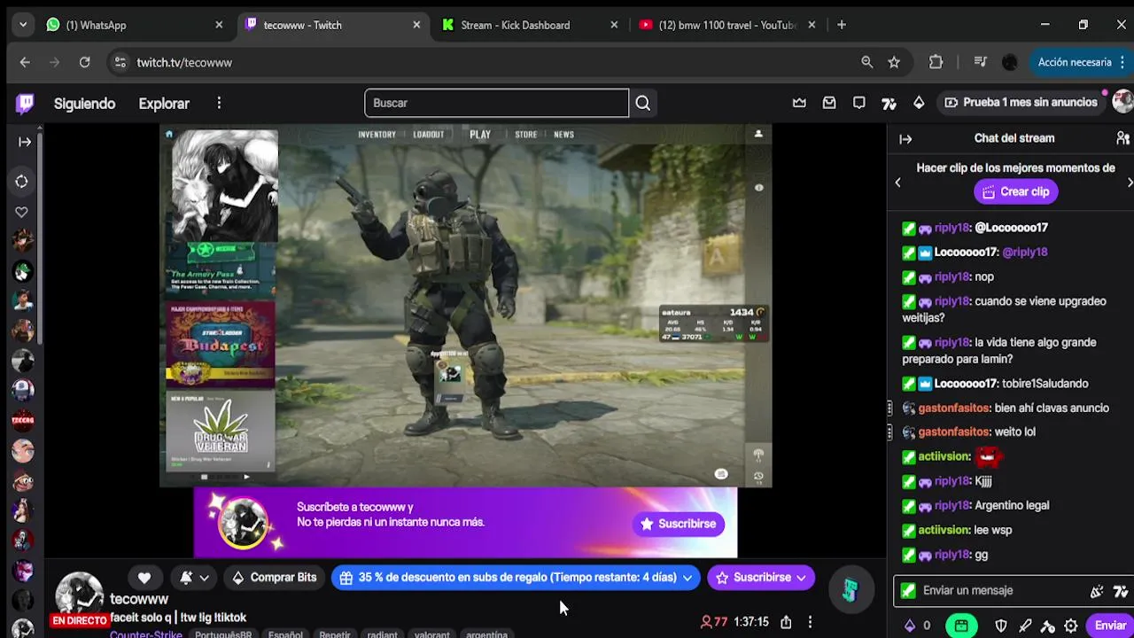Click hammer timer icon below chat
1134x638 pixels.
[1048, 625]
